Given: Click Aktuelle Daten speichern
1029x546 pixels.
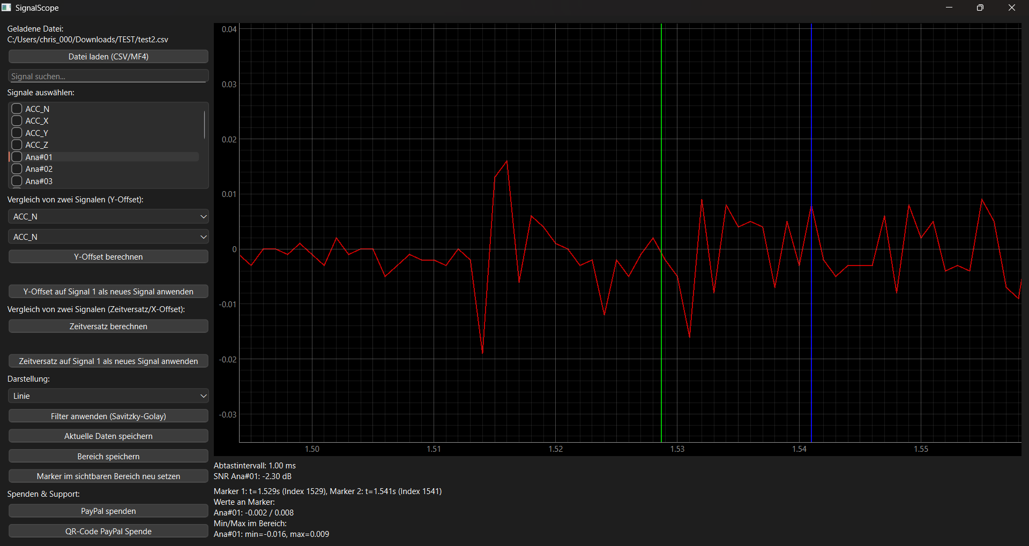Looking at the screenshot, I should (x=108, y=436).
